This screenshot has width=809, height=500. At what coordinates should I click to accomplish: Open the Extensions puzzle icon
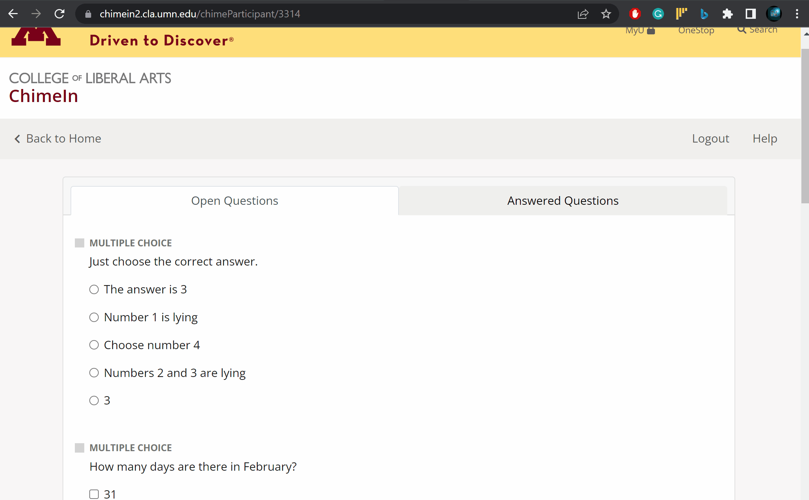click(727, 14)
